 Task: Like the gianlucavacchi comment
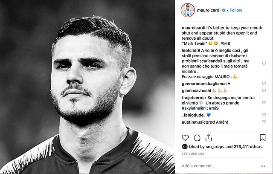pos(264,90)
